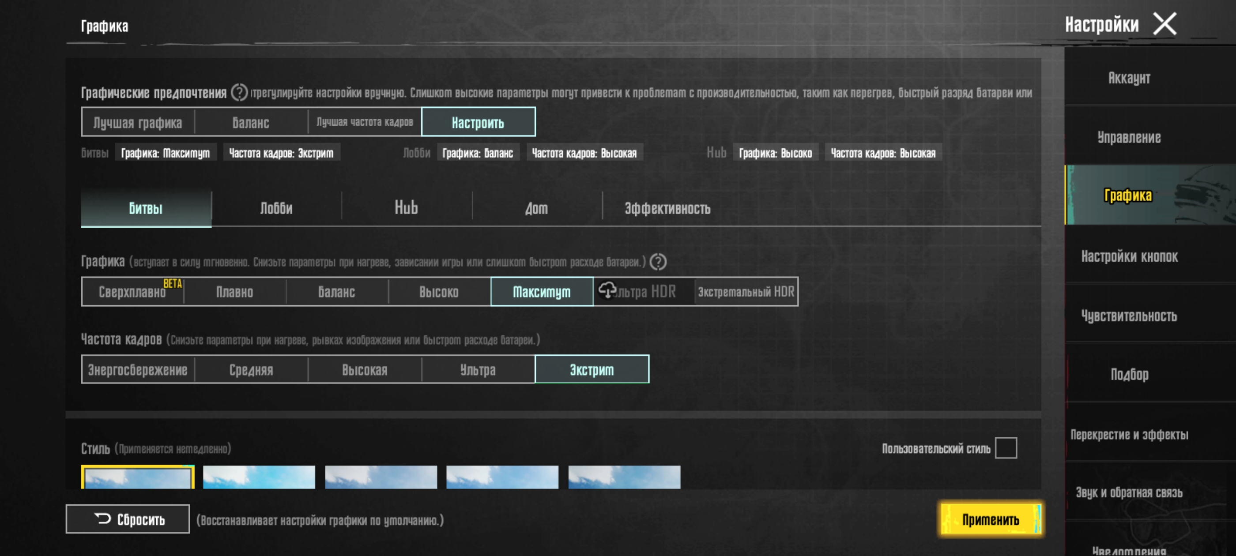The image size is (1236, 556).
Task: Select Энергосбережение frame rate option
Action: [x=138, y=369]
